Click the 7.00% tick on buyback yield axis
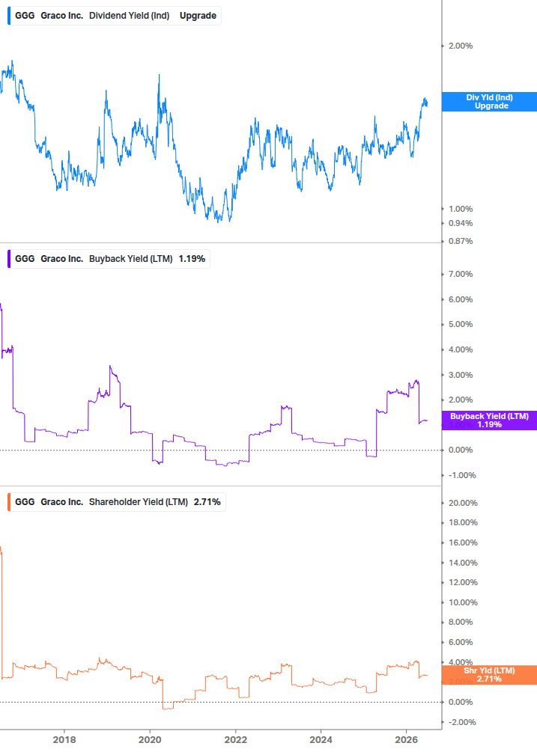The image size is (537, 752). click(x=461, y=275)
